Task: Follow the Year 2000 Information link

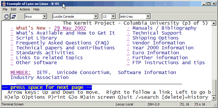Action: pyautogui.click(x=163, y=48)
